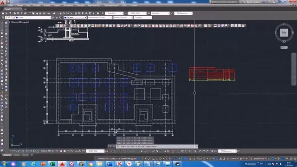Open the Справка menu
Viewport: 297px width, 167px height.
(134, 6)
